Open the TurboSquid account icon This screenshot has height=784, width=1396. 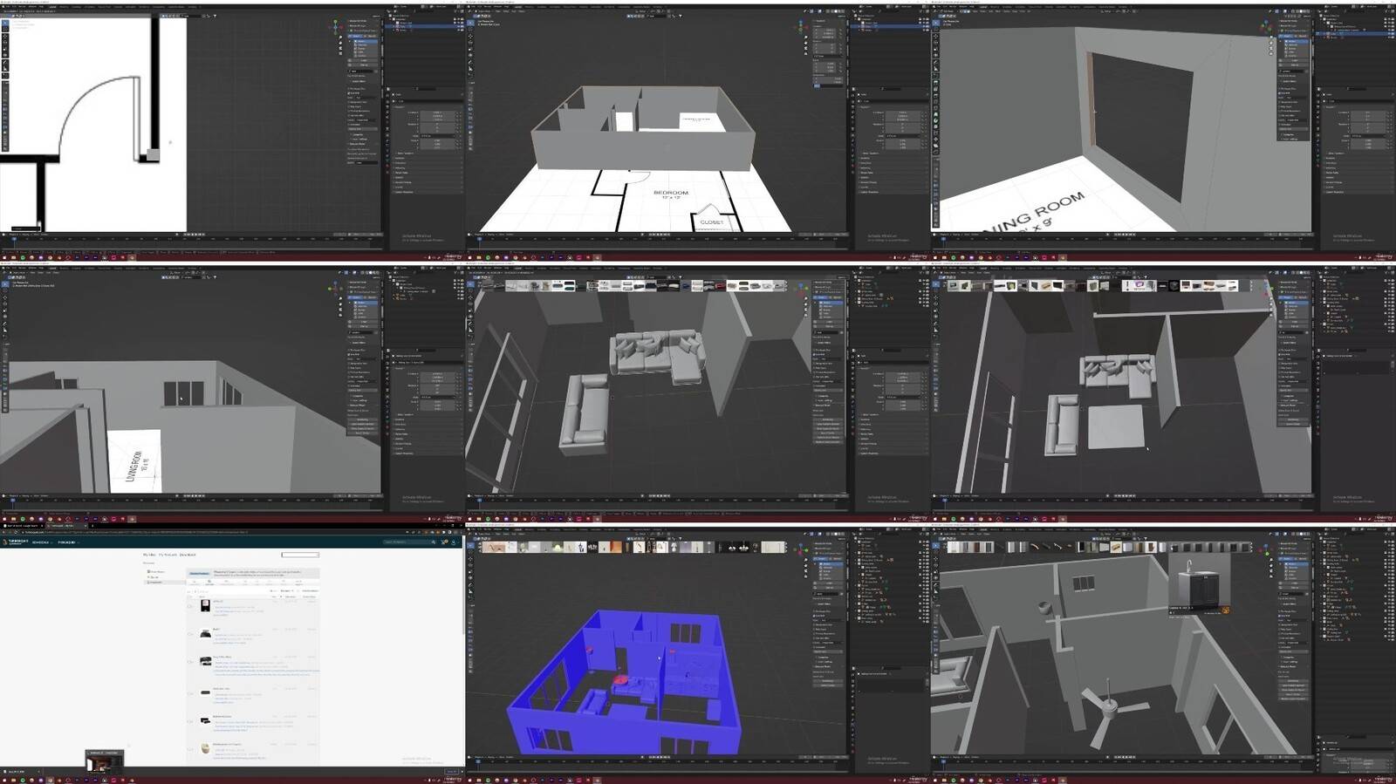tap(454, 542)
